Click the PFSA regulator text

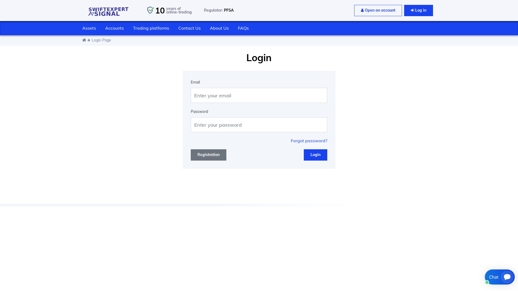point(229,10)
